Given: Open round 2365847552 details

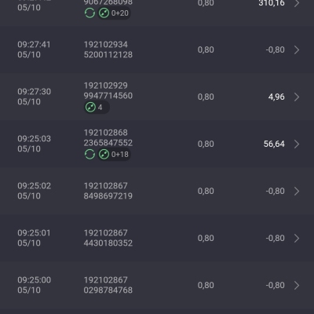Looking at the screenshot, I should tap(108, 143).
